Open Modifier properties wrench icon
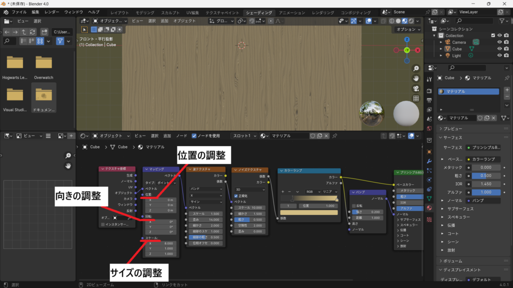Viewport: 513px width, 288px height. [x=429, y=161]
